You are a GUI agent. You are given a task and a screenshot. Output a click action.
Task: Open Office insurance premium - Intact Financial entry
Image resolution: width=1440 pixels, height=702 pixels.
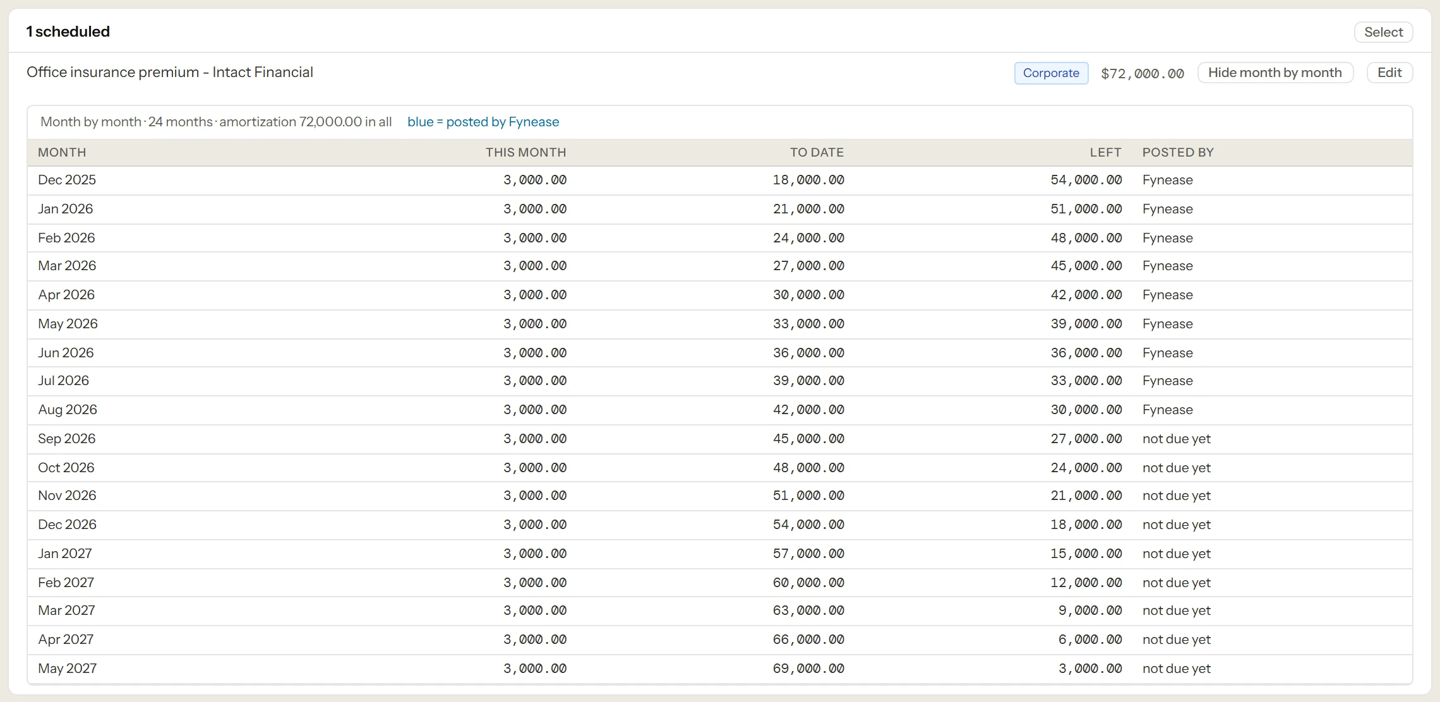[x=170, y=72]
